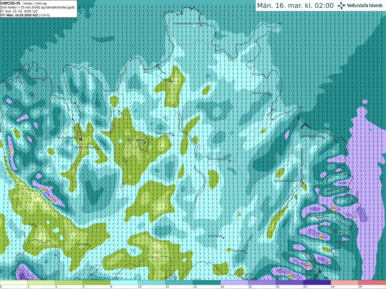Click the Sandvíkurheiði station label

click(x=261, y=93)
